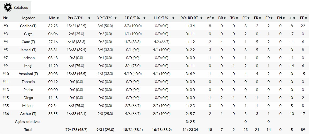This screenshot has width=310, height=136.
Task: Open player Ansaloni (T) link
Action: [x=28, y=74]
